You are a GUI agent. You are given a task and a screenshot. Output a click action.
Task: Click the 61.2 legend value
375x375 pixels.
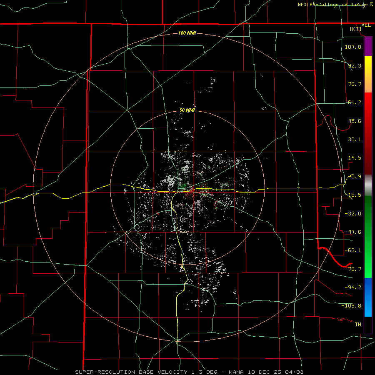pyautogui.click(x=355, y=102)
